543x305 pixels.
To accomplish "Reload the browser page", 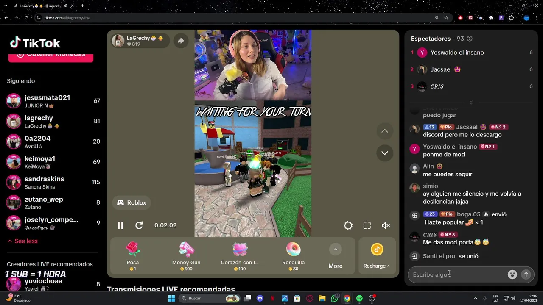I will [26, 18].
